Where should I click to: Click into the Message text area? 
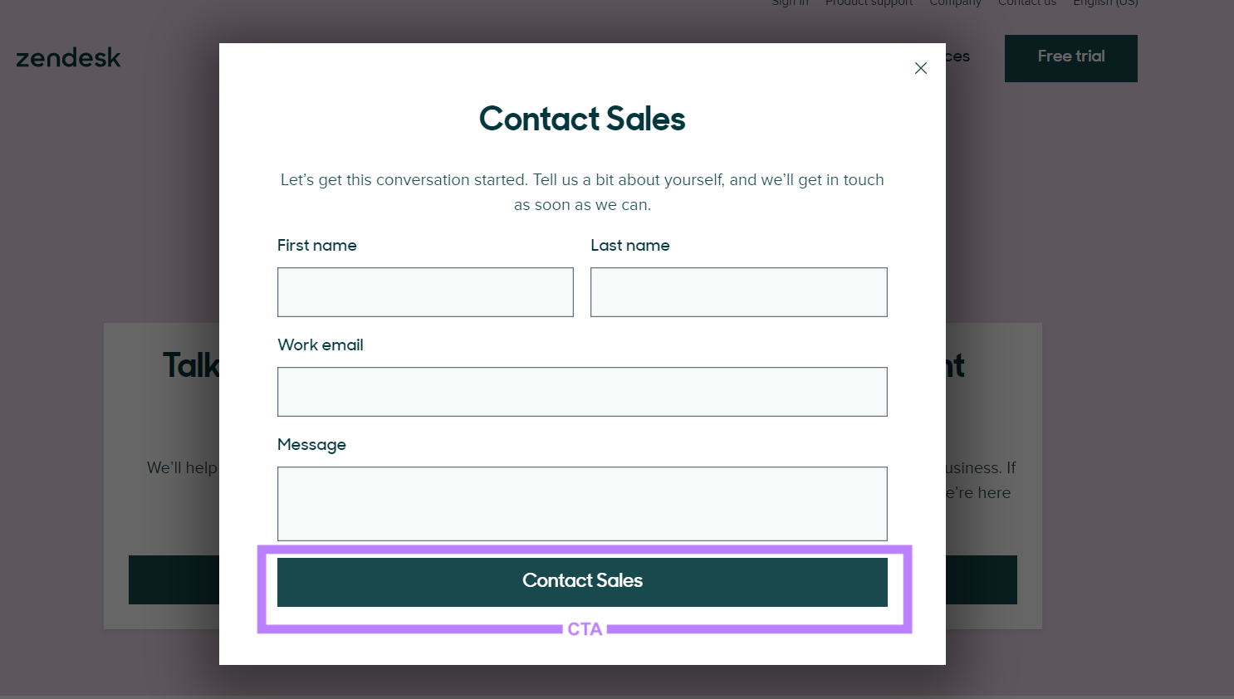582,503
